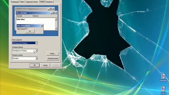
Task: Click the preview scrollbar down arrow
Action: (56, 28)
